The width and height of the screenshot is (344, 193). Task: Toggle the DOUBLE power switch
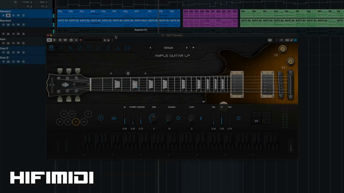coord(178,118)
